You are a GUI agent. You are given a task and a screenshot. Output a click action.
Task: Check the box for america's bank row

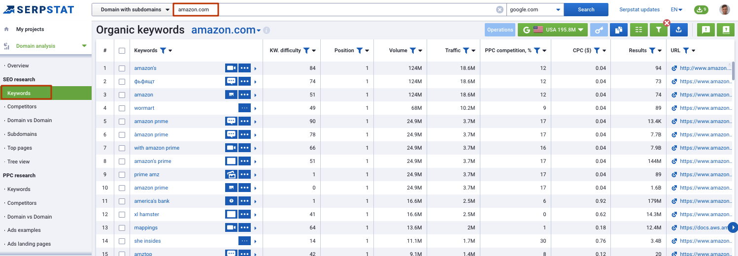[x=122, y=201]
